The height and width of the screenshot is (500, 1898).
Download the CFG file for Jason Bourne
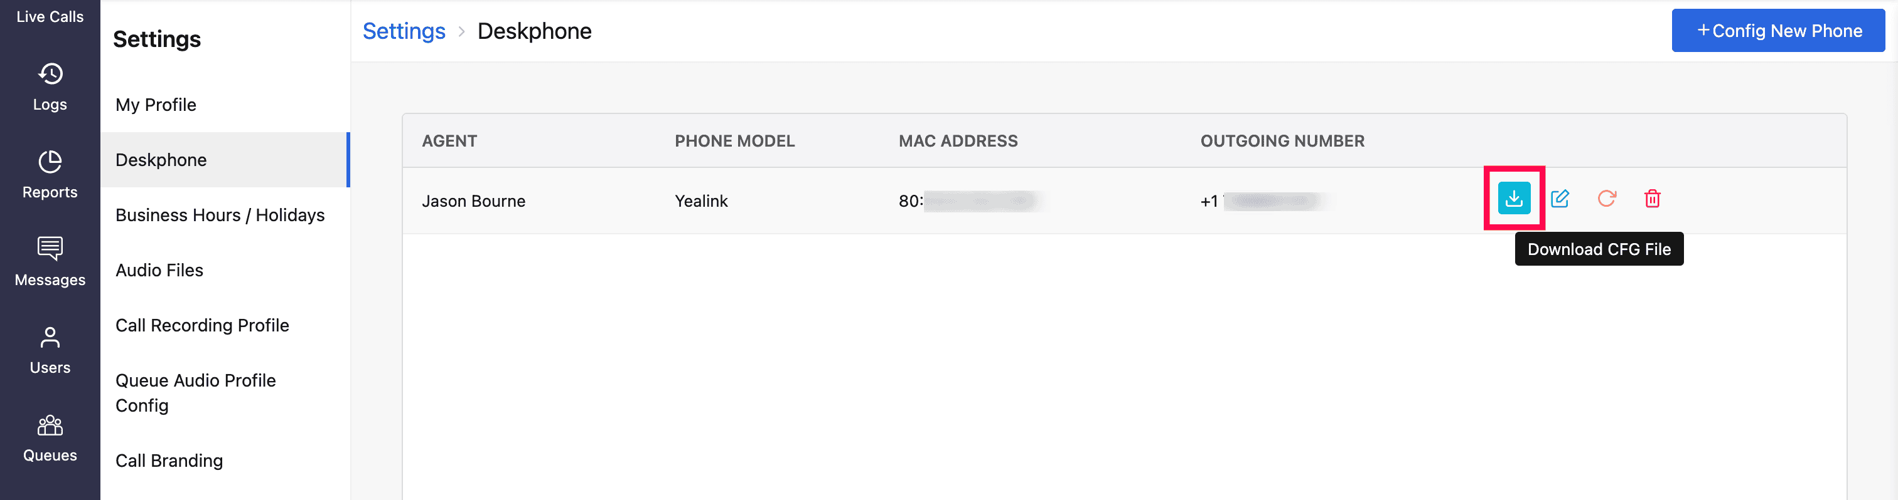tap(1513, 199)
